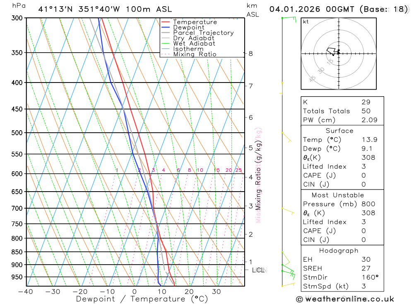Click the StmDir value 160°
414x304 pixels.
370,277
